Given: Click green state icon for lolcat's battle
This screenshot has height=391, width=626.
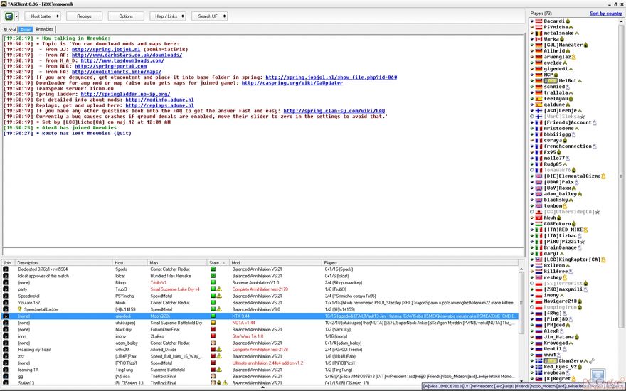Looking at the screenshot, I should 212,276.
